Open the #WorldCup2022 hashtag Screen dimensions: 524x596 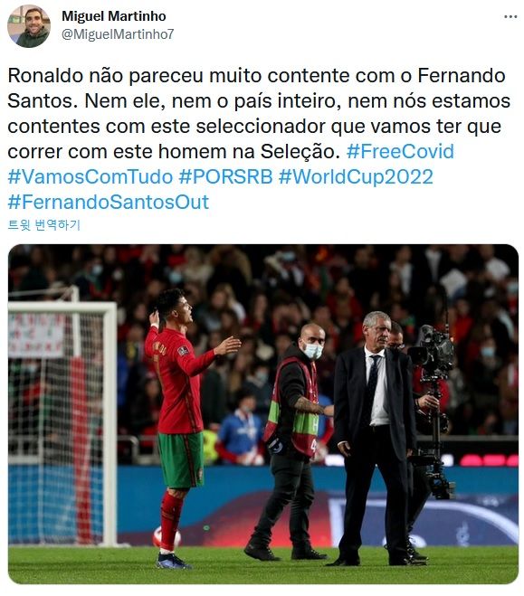356,176
